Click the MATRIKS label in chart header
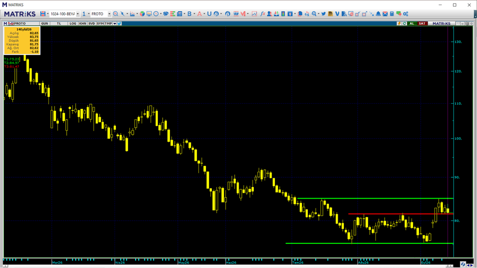 442,23
